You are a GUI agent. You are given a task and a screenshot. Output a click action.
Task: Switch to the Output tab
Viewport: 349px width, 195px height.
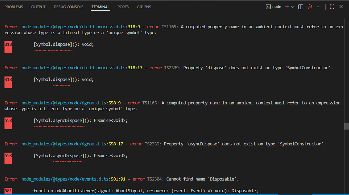tap(38, 7)
